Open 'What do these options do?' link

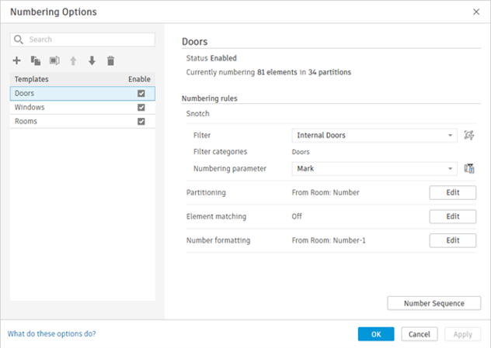pyautogui.click(x=52, y=334)
